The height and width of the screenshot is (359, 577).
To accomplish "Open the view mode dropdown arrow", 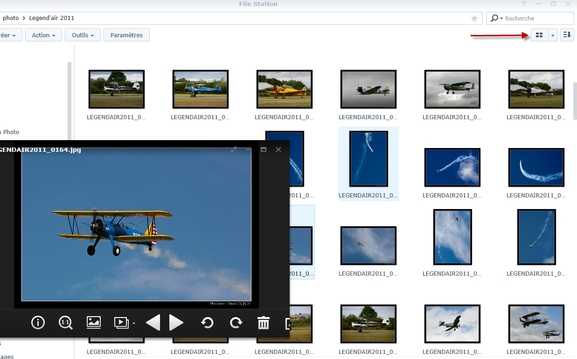I will point(553,35).
